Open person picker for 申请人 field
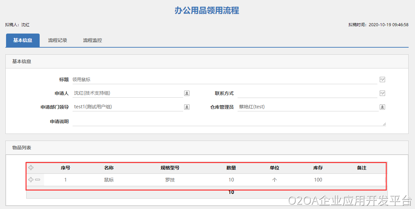415x209 pixels. click(187, 93)
